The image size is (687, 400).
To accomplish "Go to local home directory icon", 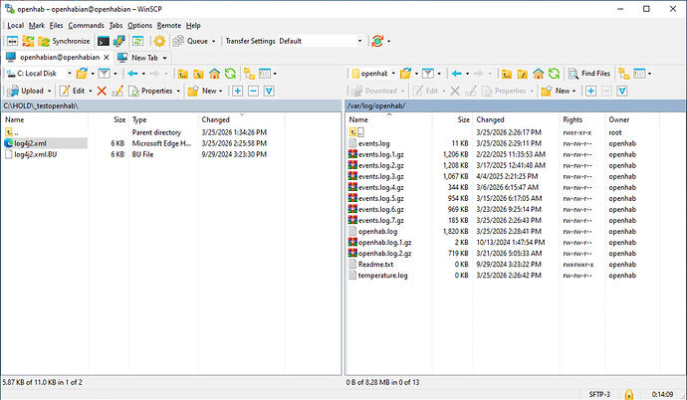I will 214,74.
